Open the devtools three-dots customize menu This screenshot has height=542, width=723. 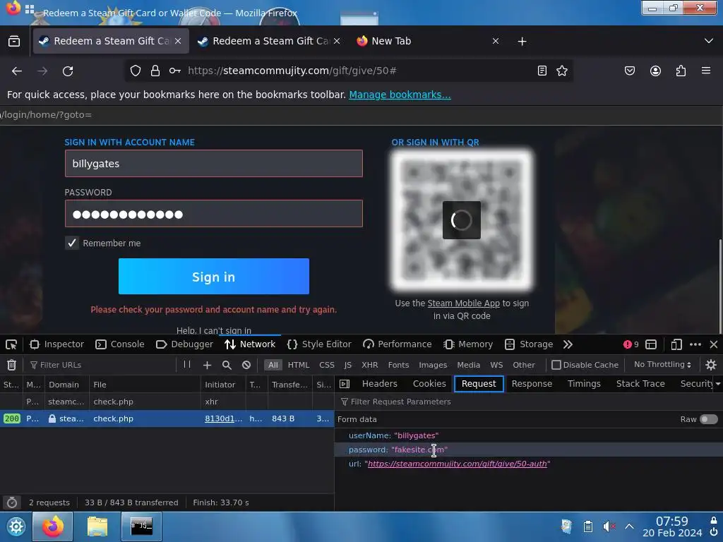point(695,344)
